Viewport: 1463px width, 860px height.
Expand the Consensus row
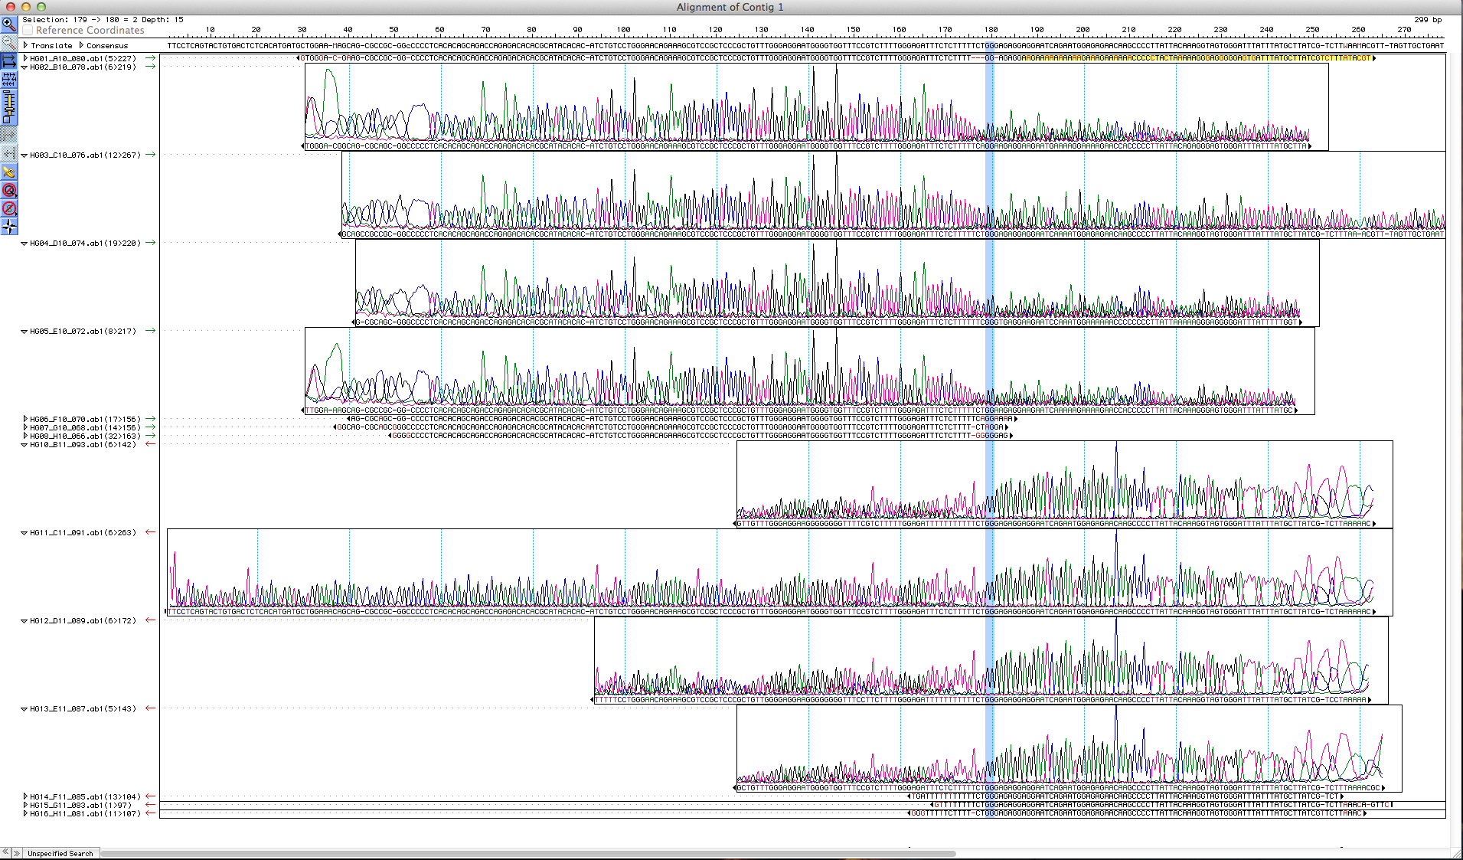pyautogui.click(x=81, y=45)
